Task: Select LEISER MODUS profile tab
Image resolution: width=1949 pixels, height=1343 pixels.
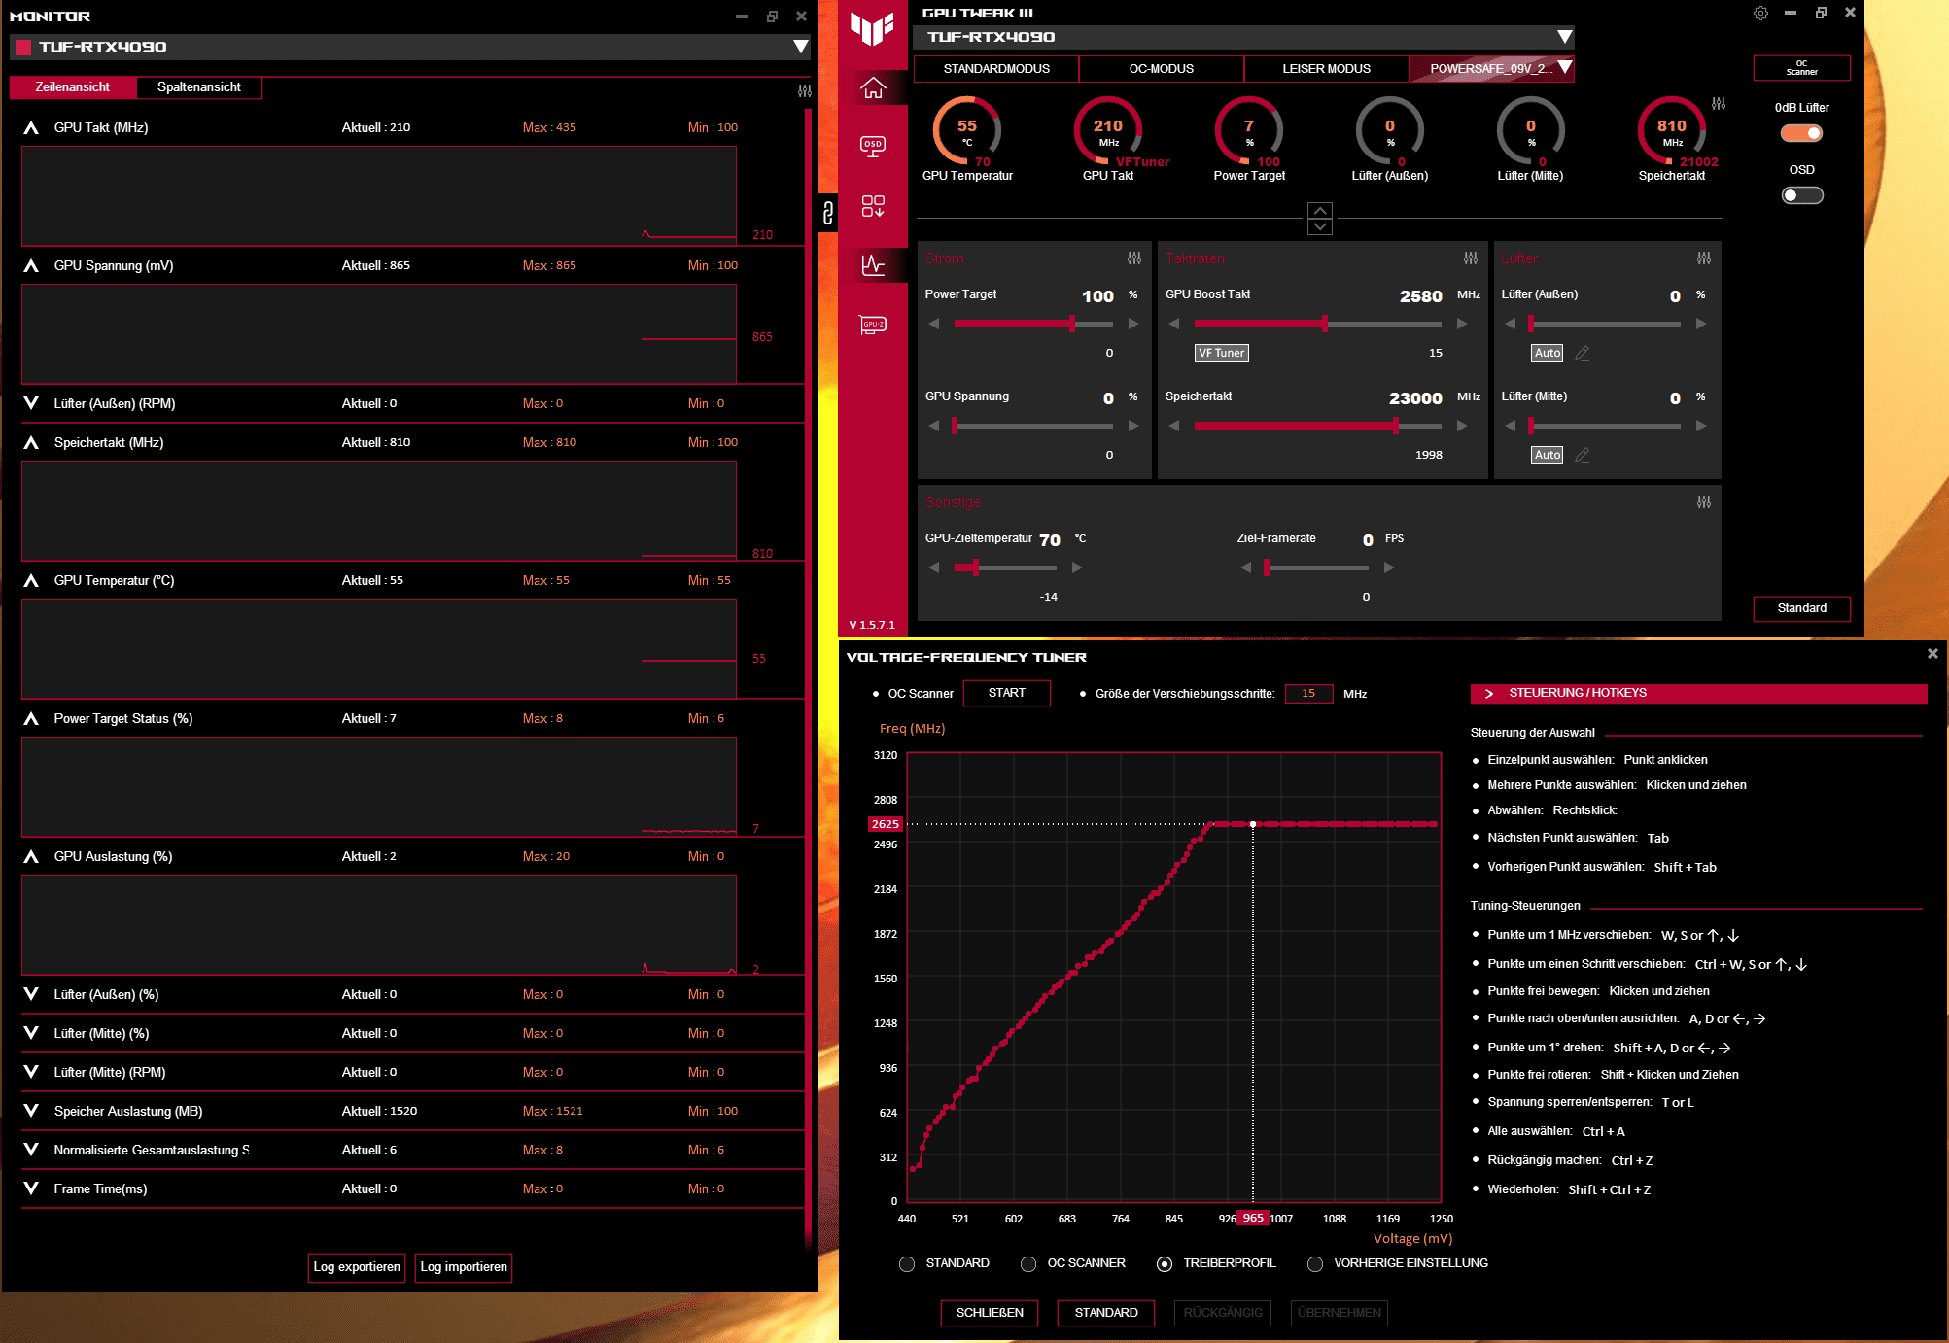Action: pos(1326,69)
